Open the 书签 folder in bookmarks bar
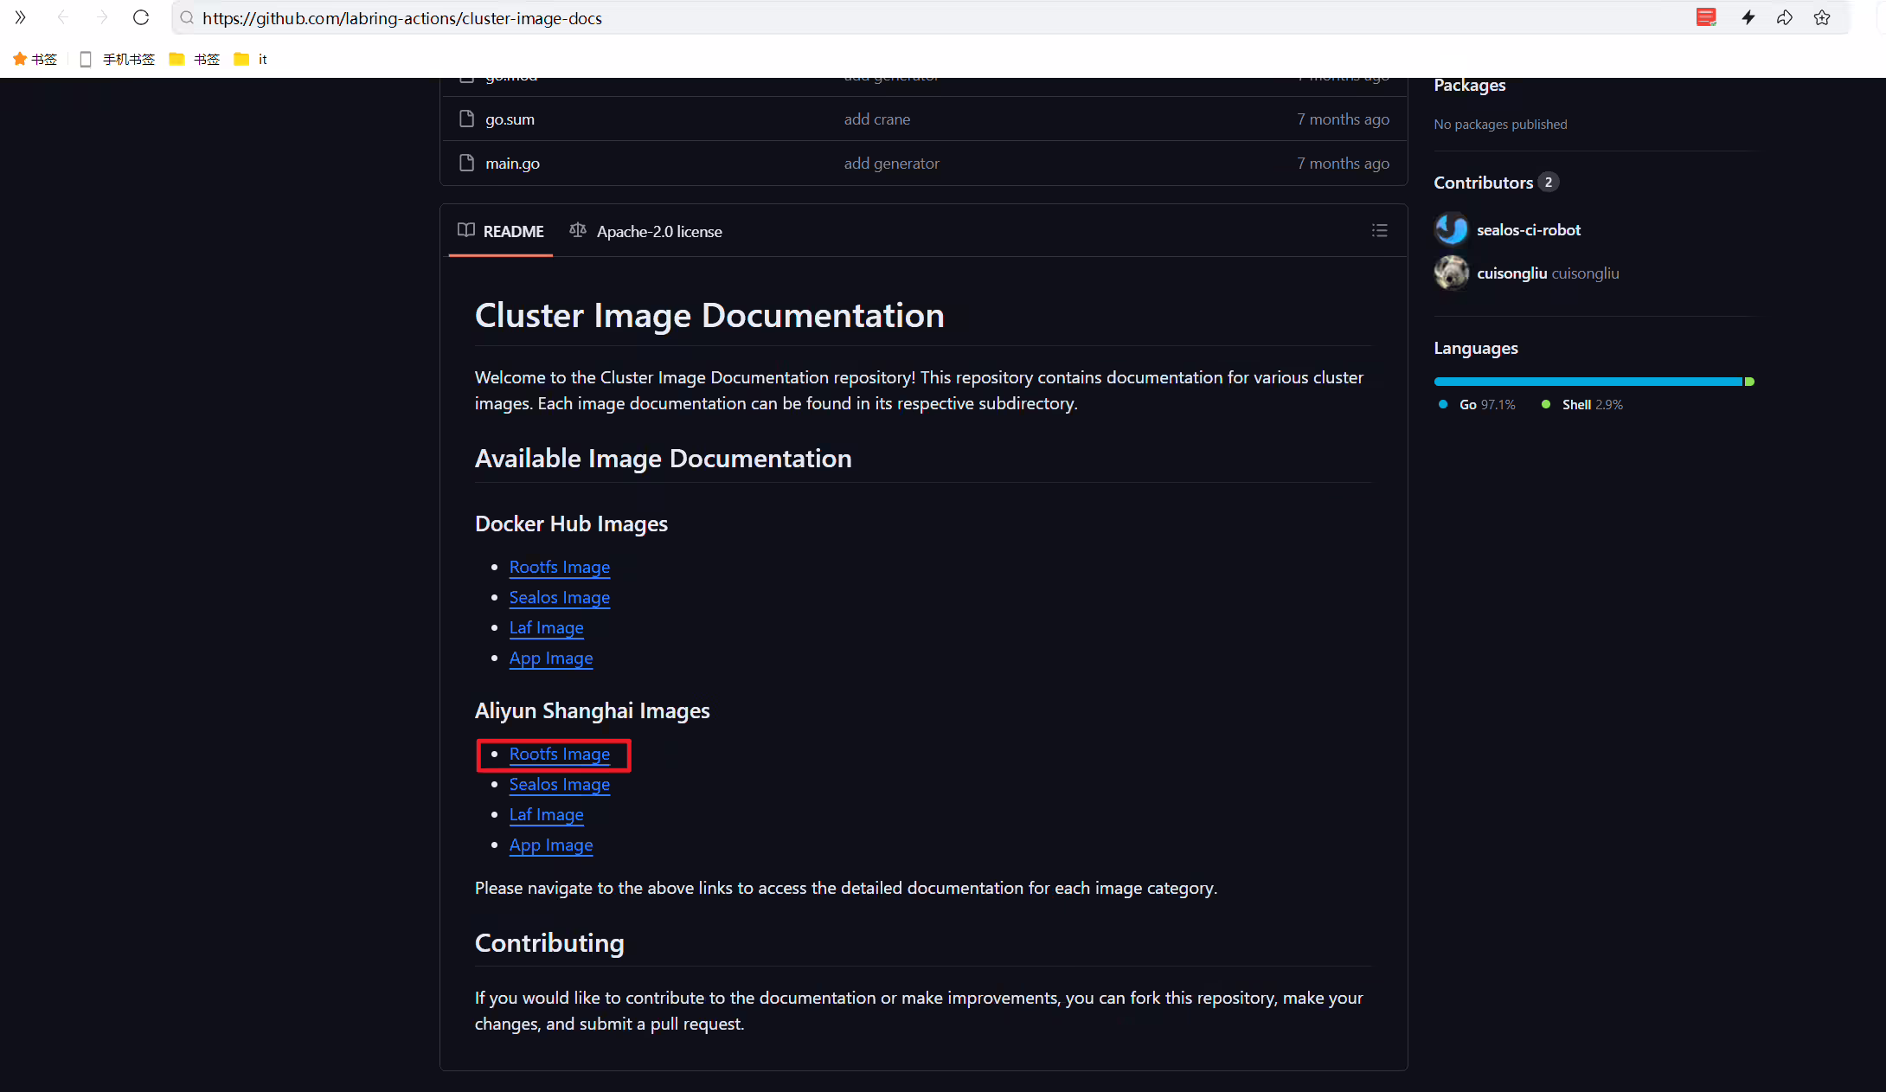 195,59
